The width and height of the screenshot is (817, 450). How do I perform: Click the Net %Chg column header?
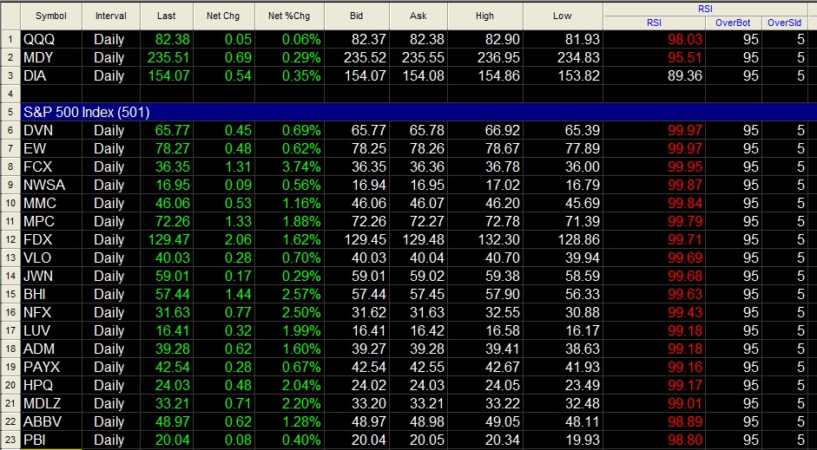[289, 16]
